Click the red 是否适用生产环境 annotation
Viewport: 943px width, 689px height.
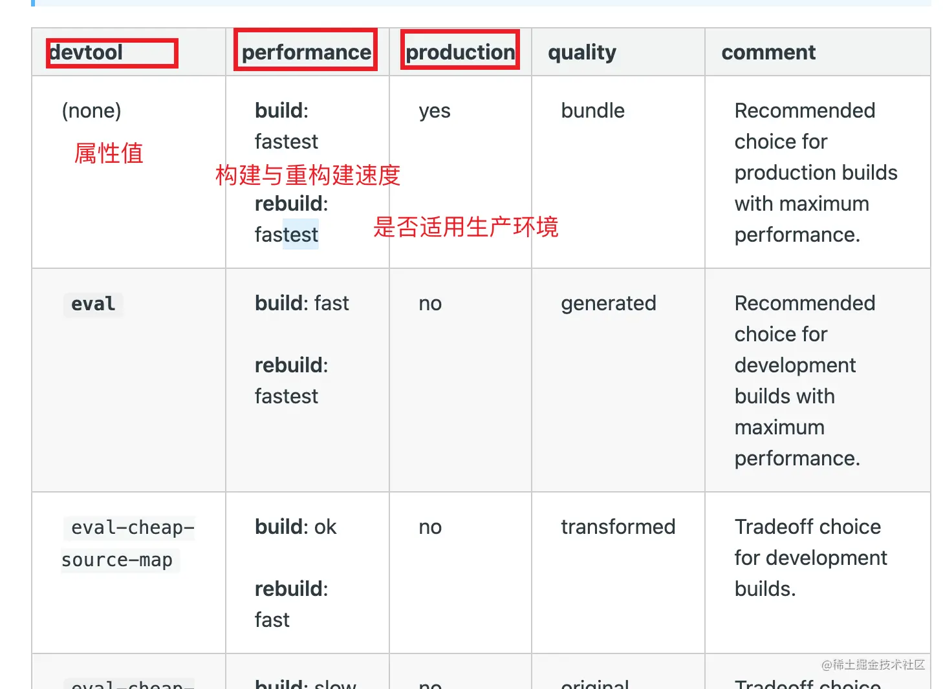[x=466, y=227]
